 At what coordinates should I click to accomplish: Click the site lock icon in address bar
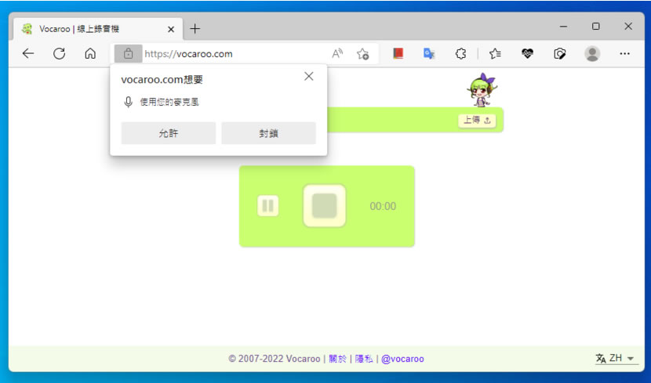(x=129, y=53)
